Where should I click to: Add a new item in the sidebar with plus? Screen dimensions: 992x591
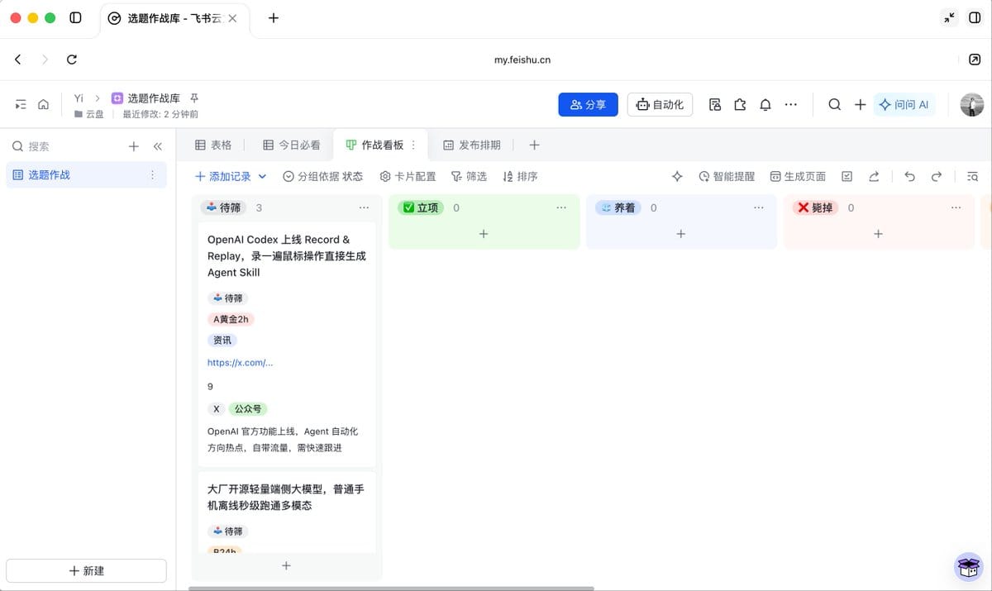133,146
